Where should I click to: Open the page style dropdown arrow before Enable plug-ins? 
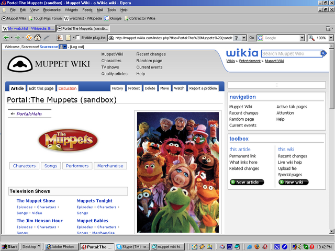click(x=73, y=38)
